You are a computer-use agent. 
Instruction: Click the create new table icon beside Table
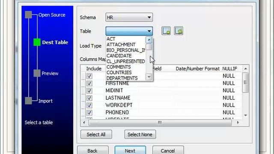pos(166,31)
